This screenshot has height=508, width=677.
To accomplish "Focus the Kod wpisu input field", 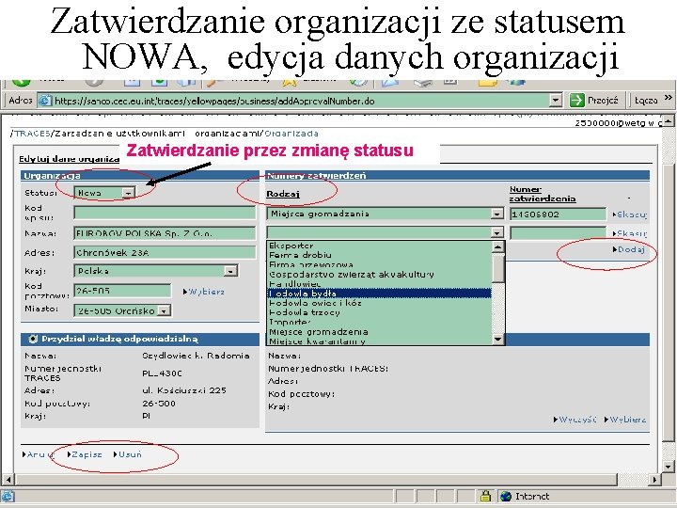I will pyautogui.click(x=165, y=213).
